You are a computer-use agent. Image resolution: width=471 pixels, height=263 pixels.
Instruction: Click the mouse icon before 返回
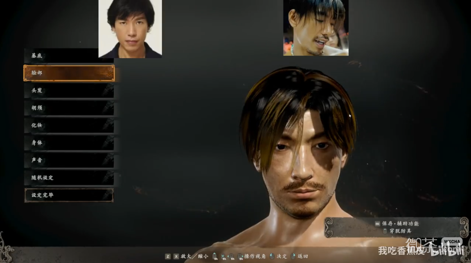[293, 256]
